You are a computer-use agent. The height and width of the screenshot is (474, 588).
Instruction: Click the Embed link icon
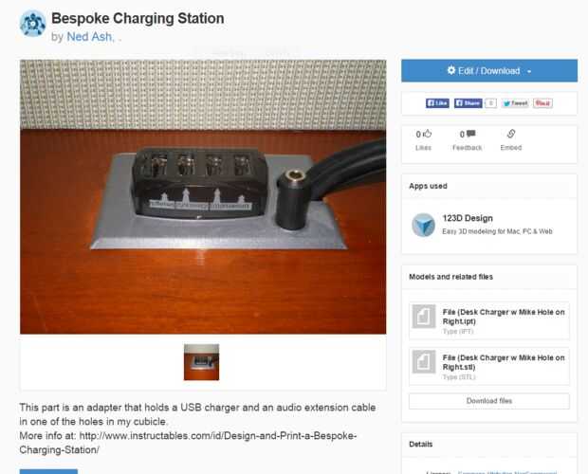point(511,134)
